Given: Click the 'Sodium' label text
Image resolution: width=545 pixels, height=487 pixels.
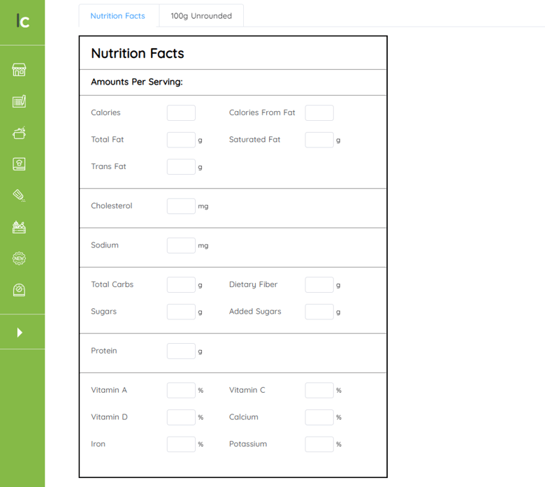Looking at the screenshot, I should (x=105, y=245).
